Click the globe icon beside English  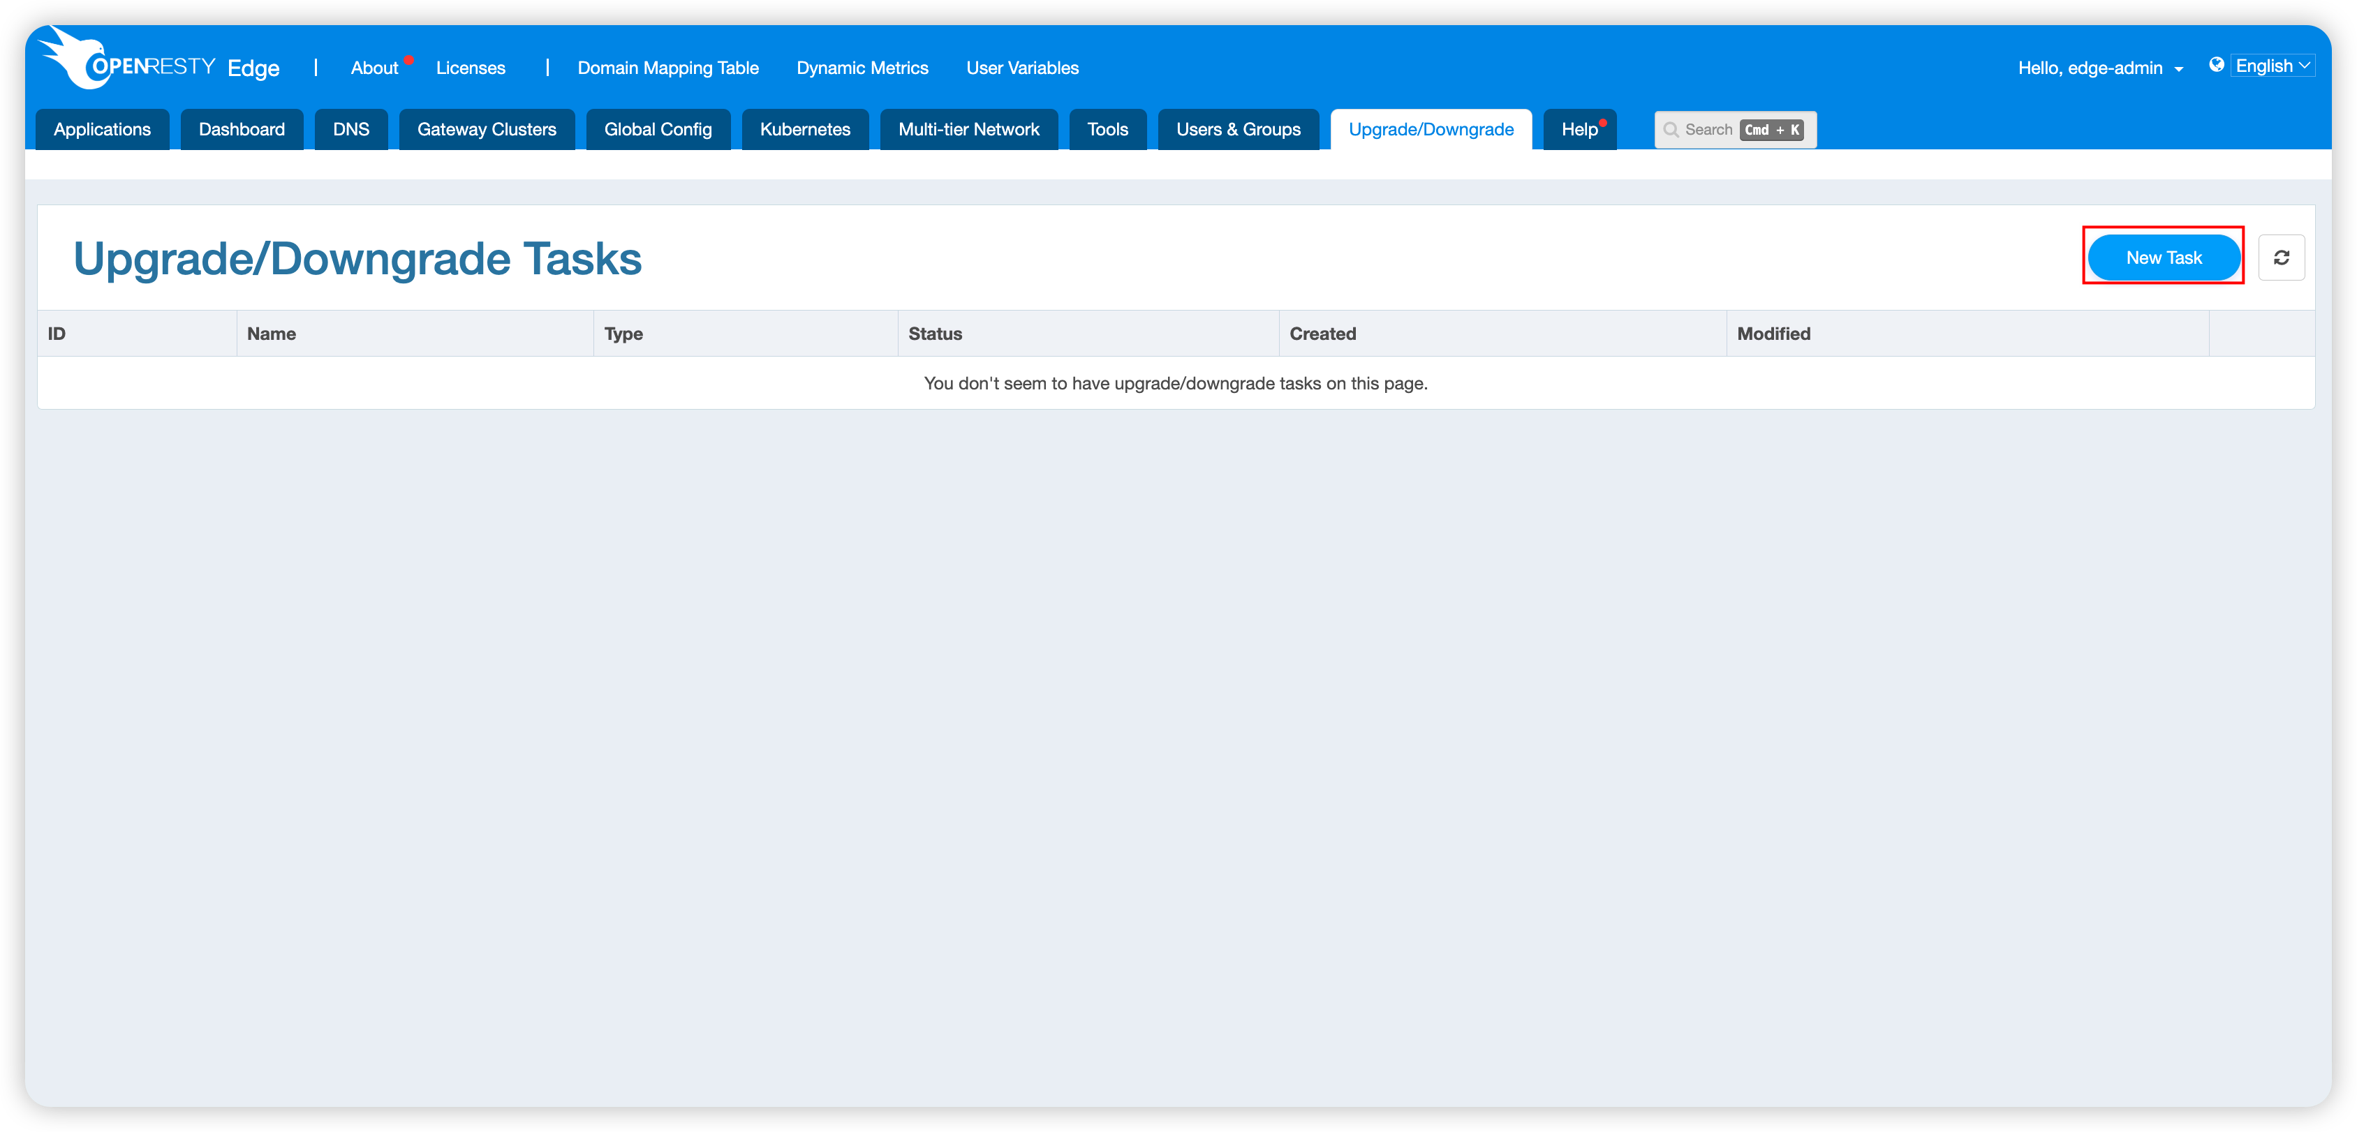pos(2216,65)
